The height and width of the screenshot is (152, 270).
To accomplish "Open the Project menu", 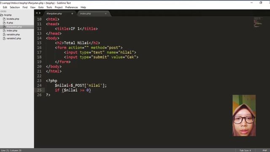I will [x=59, y=7].
